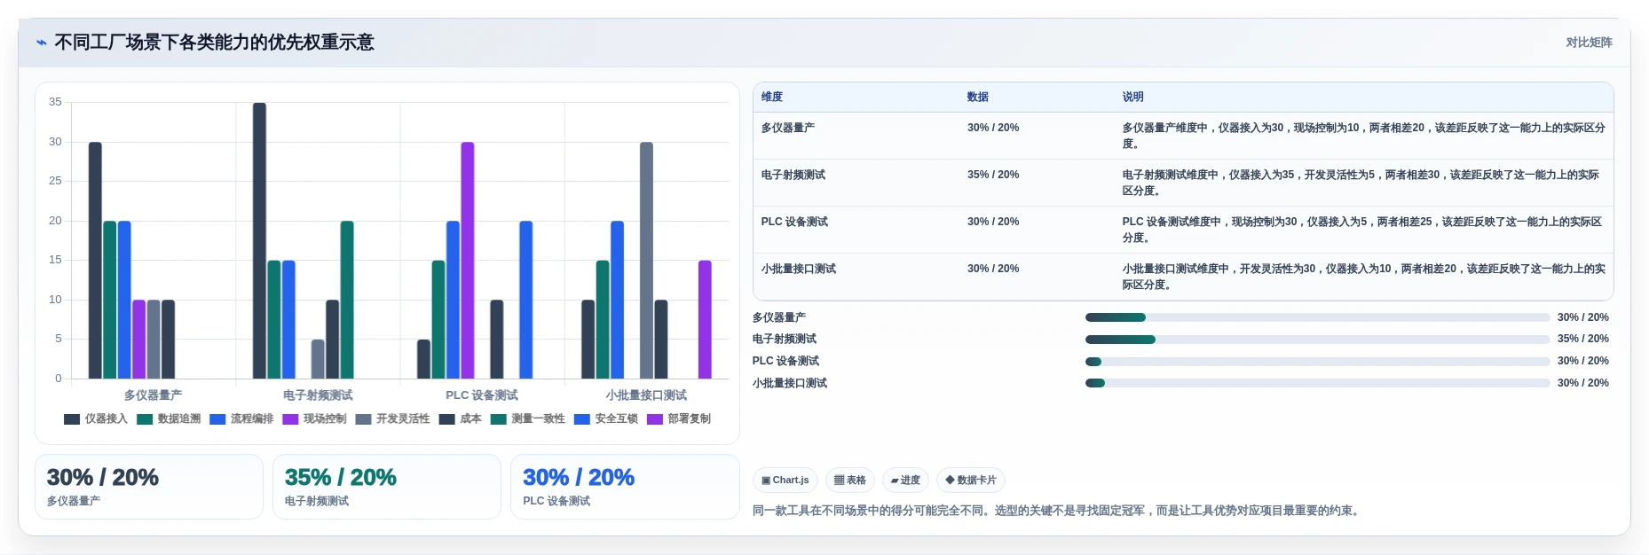Click the panel title 不同工厂场景下各类能力的优先权重示意
The height and width of the screenshot is (555, 1649).
214,43
